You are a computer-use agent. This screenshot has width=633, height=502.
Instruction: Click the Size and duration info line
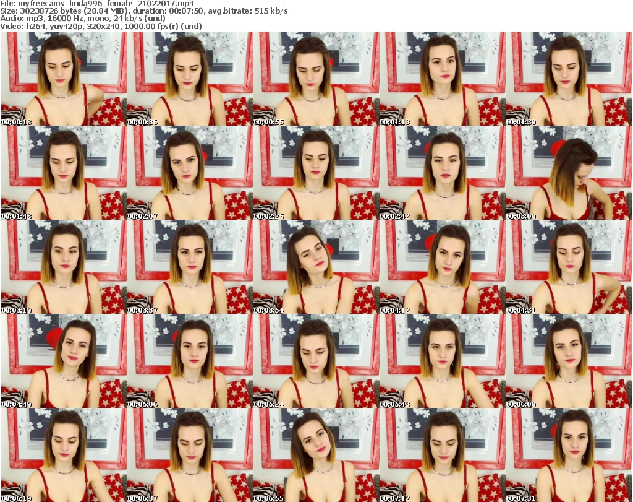144,11
